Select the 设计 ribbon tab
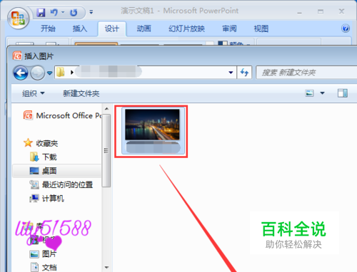357x272 pixels. click(112, 28)
